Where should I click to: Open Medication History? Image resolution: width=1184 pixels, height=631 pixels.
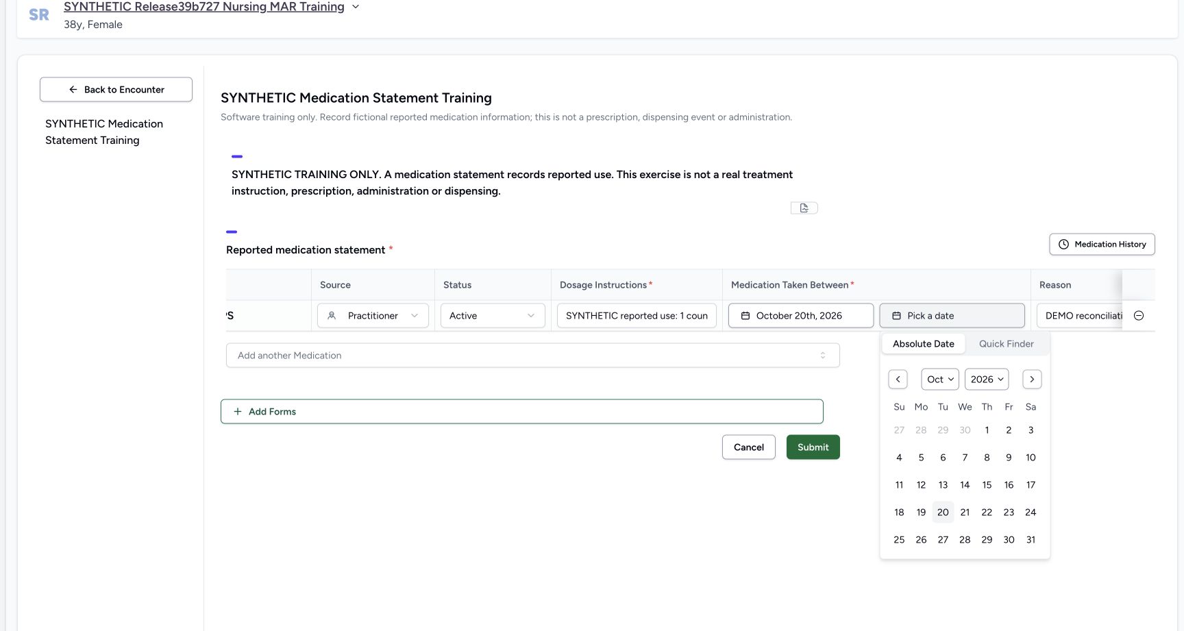(x=1102, y=245)
